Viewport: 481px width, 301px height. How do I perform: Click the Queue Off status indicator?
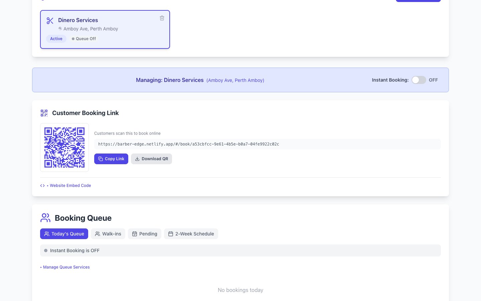tap(84, 39)
